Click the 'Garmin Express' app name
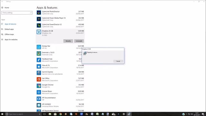206x116 pixels. click(47, 72)
